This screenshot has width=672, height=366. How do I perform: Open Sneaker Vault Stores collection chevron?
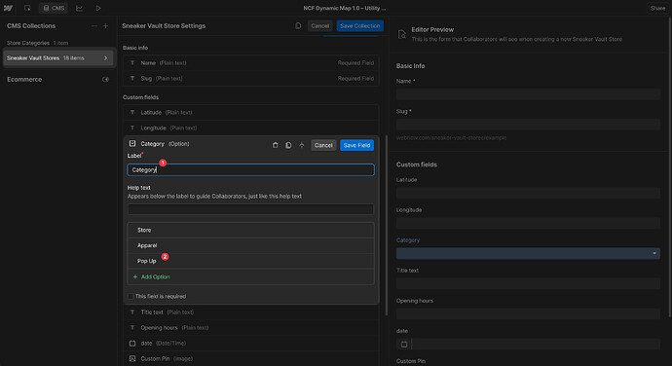105,57
